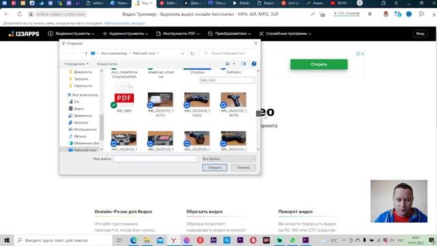Open the Упорядочить menu
Viewport: 437px width, 246px height.
pyautogui.click(x=76, y=64)
